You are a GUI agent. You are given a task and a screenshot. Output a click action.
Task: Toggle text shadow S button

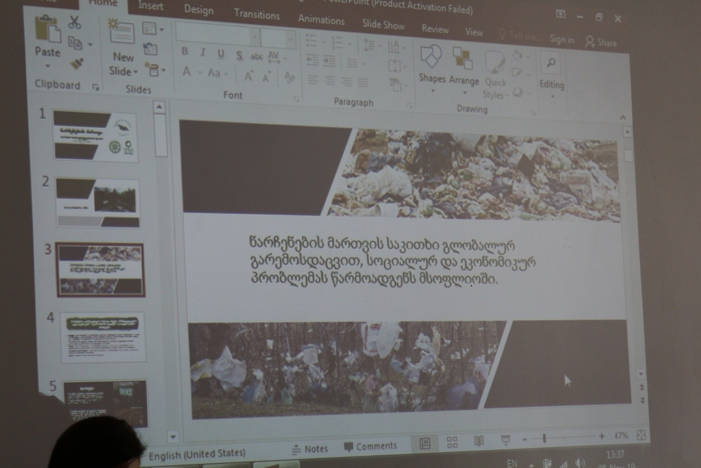(x=239, y=56)
